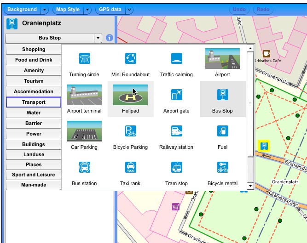This screenshot has height=243, width=307.
Task: Select the Turning circle icon
Action: (84, 58)
